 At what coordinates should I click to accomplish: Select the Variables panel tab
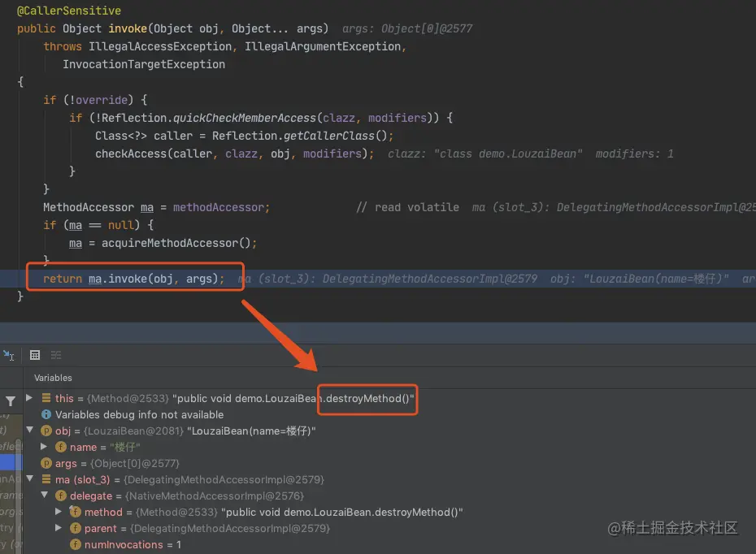point(53,379)
